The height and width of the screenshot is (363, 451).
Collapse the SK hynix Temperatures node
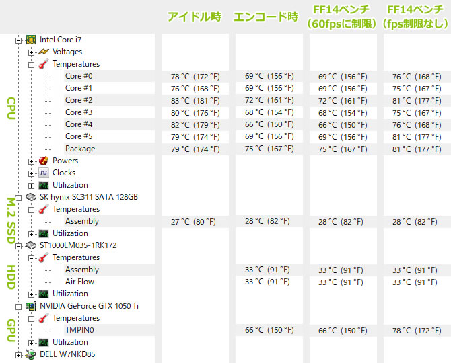pos(31,210)
